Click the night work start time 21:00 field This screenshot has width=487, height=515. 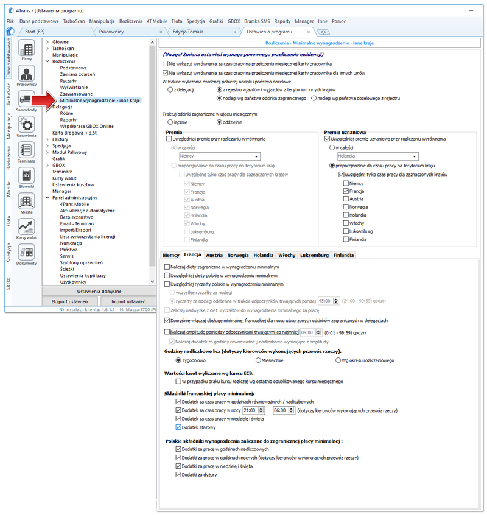pyautogui.click(x=250, y=410)
